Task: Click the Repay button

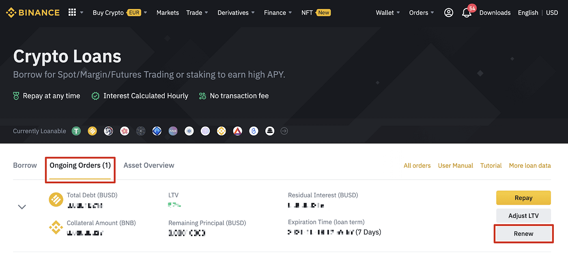Action: pyautogui.click(x=523, y=198)
